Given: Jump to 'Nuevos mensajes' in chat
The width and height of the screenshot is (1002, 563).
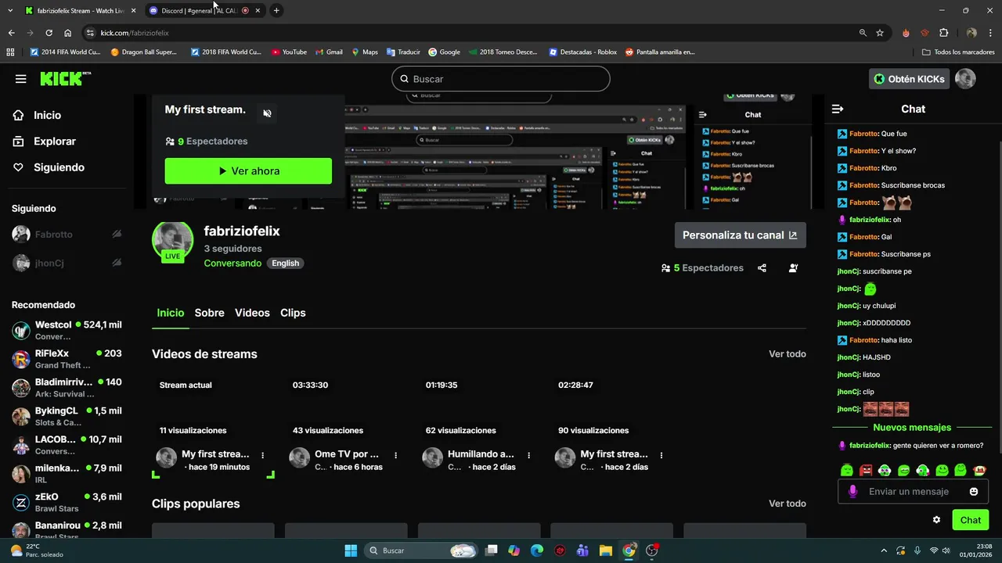Looking at the screenshot, I should tap(912, 428).
